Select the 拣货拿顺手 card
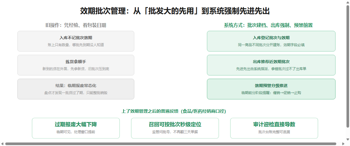 (x=76, y=65)
